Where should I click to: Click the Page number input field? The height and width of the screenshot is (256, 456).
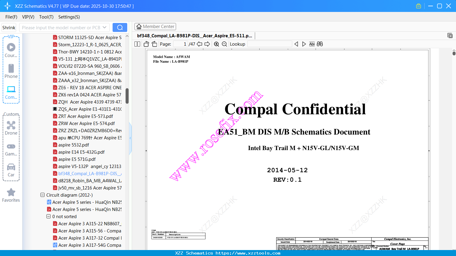(181, 44)
